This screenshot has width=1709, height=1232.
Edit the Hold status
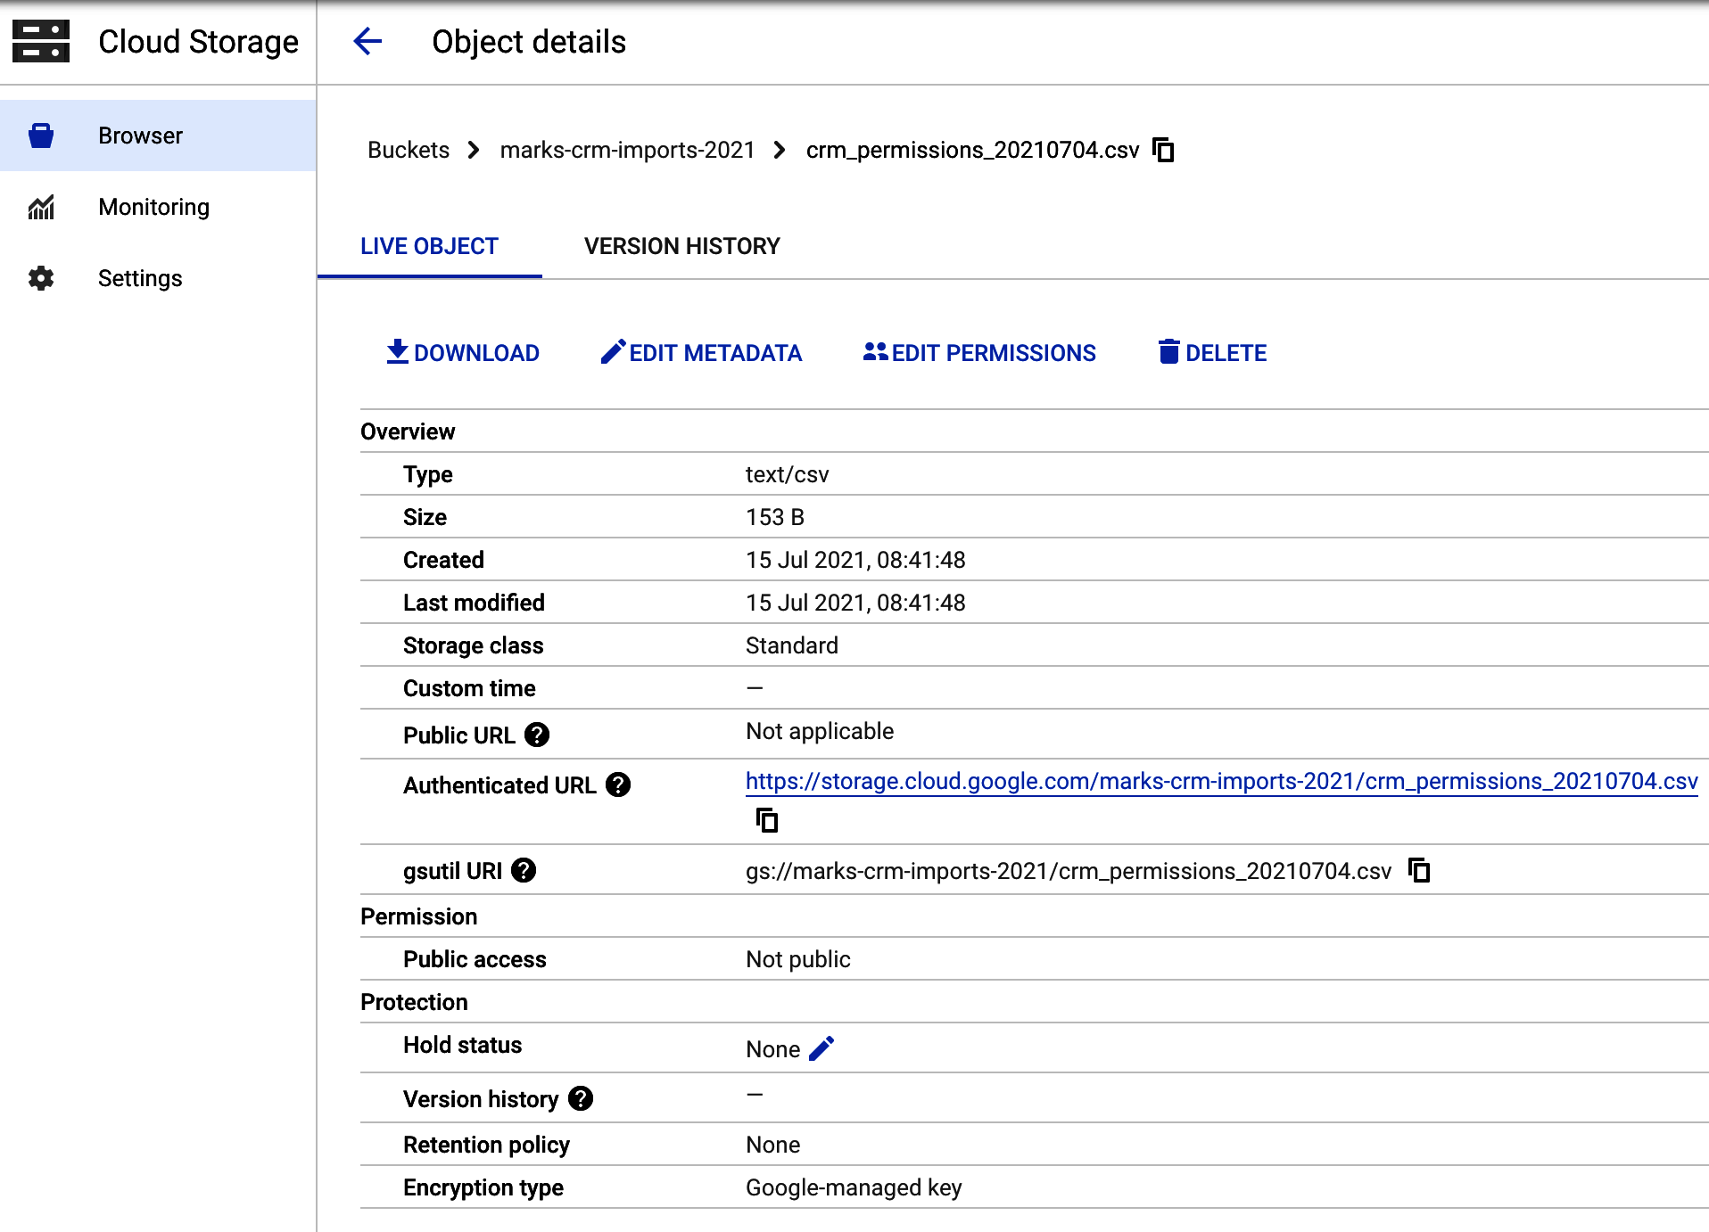coord(821,1048)
